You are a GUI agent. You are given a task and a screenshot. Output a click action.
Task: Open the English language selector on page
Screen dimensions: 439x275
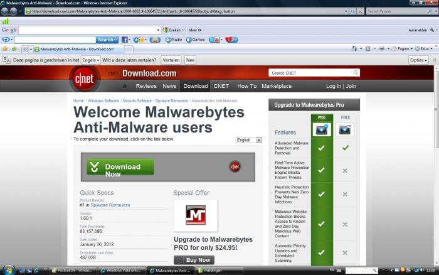[x=248, y=140]
